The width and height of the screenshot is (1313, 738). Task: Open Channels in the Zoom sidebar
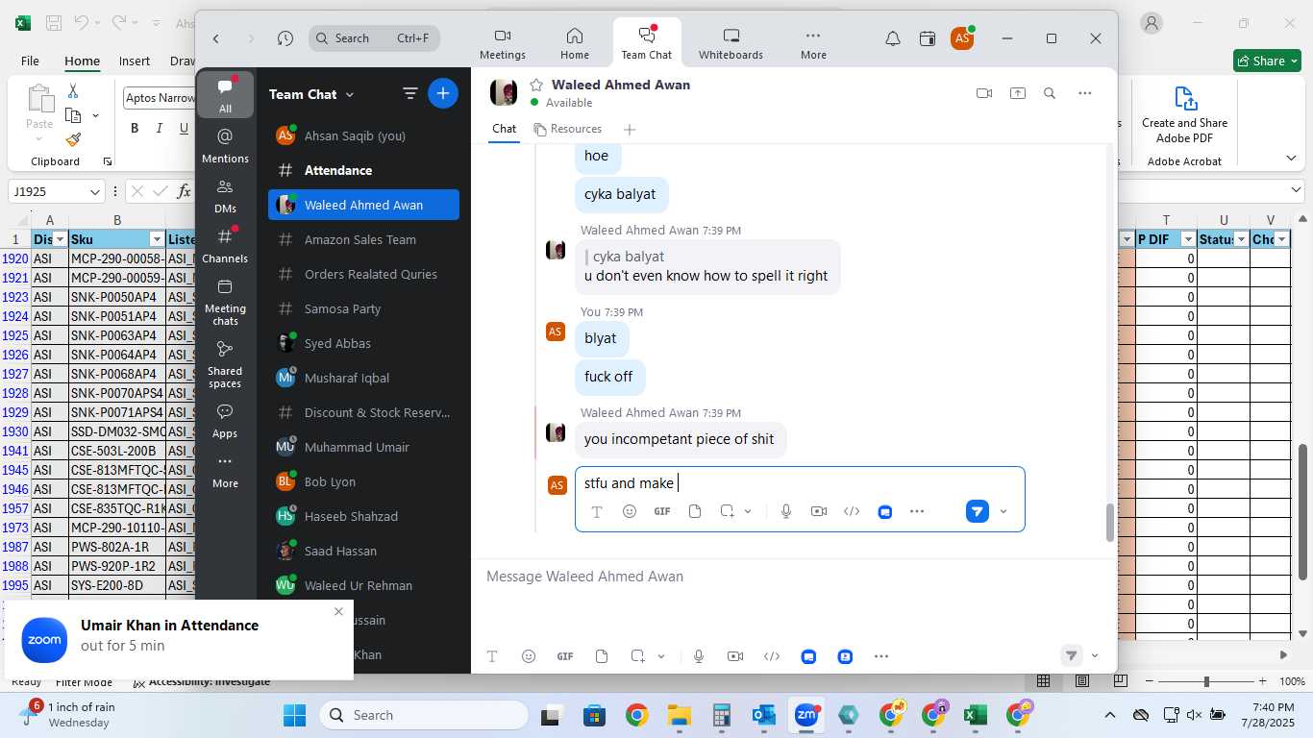click(225, 245)
